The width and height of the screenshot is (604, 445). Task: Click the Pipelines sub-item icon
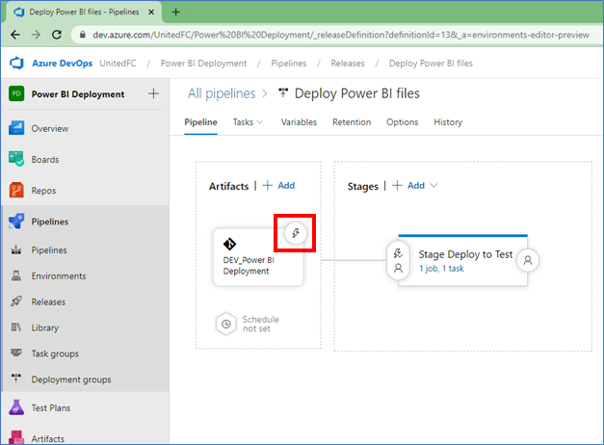16,249
